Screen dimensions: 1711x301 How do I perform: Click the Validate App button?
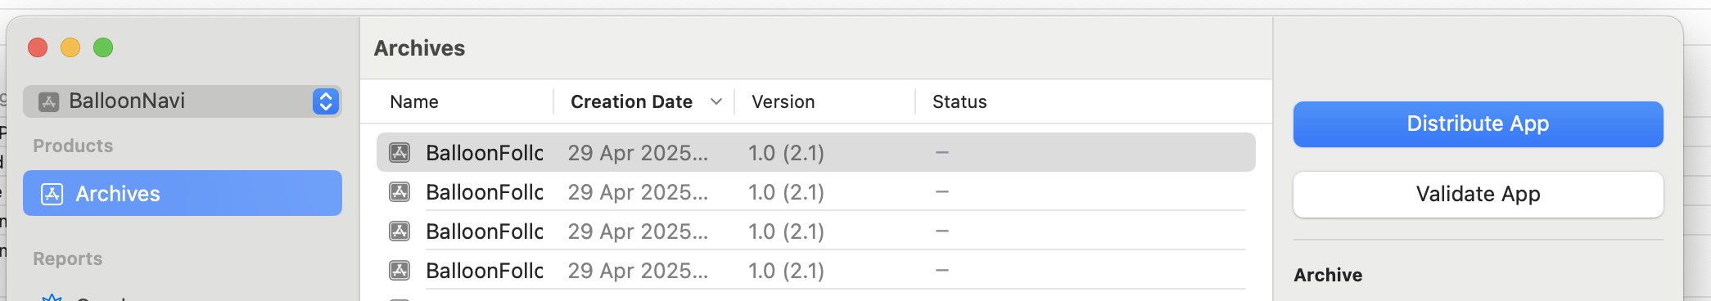[x=1479, y=195]
